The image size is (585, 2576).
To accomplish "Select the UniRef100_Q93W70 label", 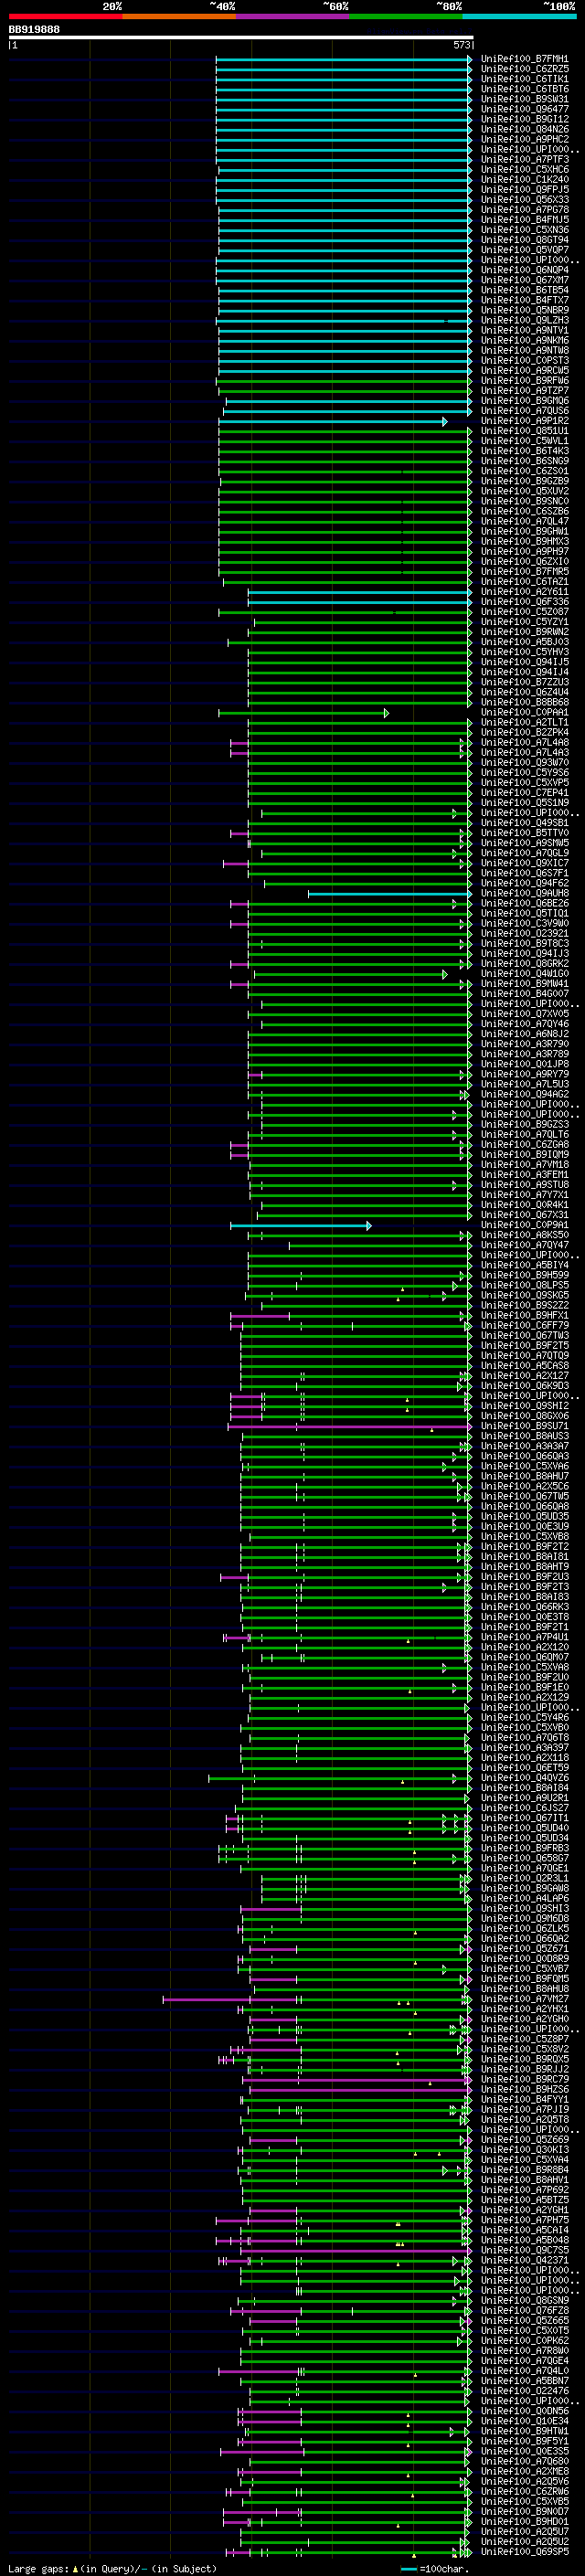I will pyautogui.click(x=524, y=763).
